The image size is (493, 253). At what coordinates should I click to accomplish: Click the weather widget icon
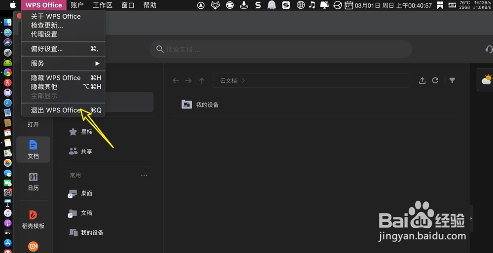click(x=487, y=79)
